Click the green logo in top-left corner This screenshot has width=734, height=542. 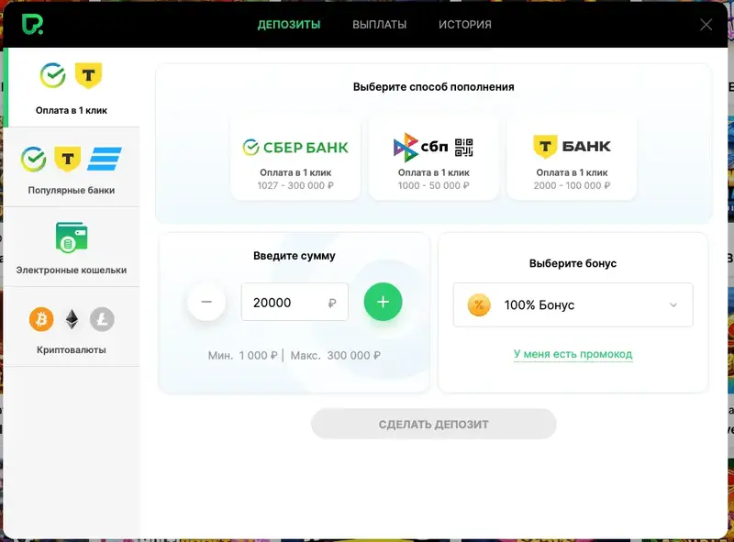[x=32, y=24]
